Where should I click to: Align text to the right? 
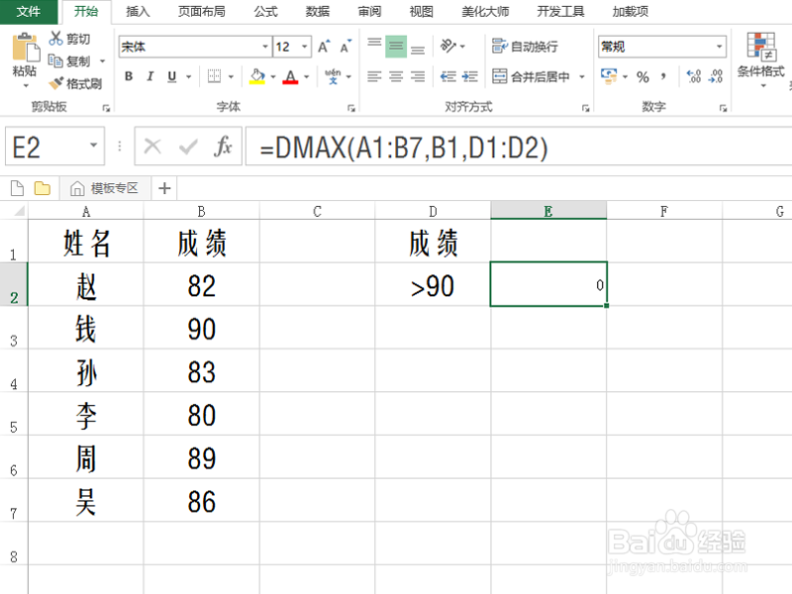[x=418, y=76]
